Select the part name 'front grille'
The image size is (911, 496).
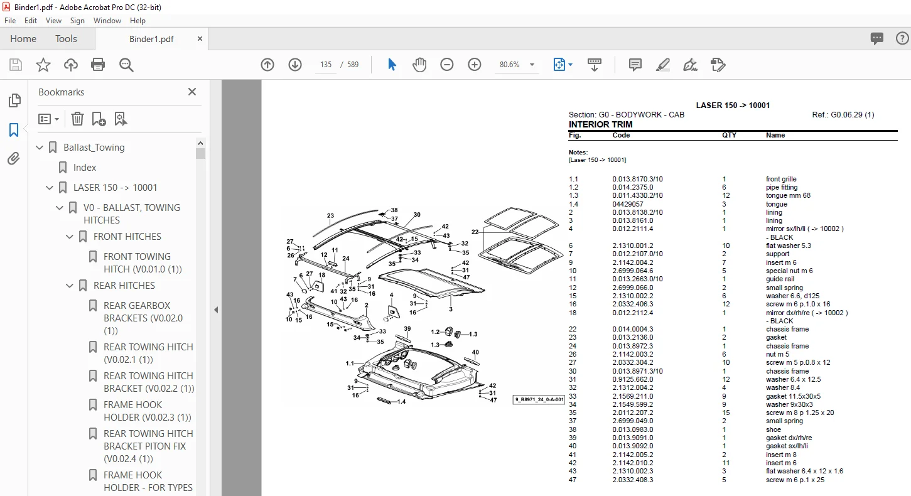[x=781, y=179]
